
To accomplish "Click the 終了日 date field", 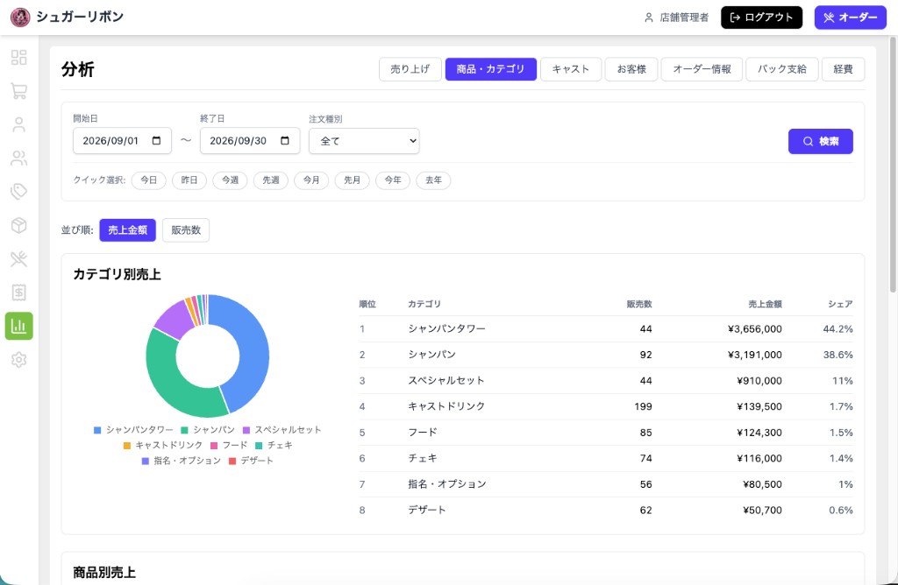I will (250, 141).
